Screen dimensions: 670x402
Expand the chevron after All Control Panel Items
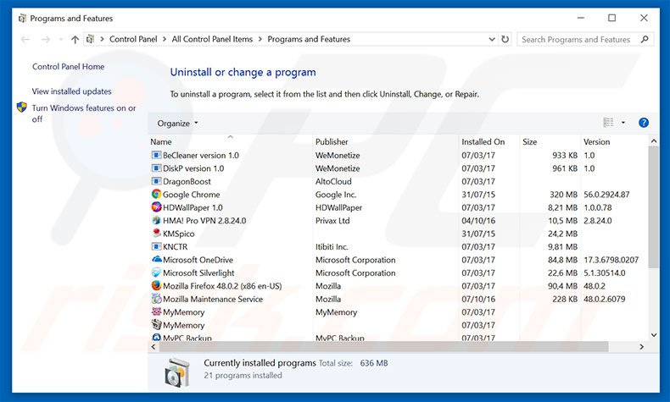pos(260,39)
